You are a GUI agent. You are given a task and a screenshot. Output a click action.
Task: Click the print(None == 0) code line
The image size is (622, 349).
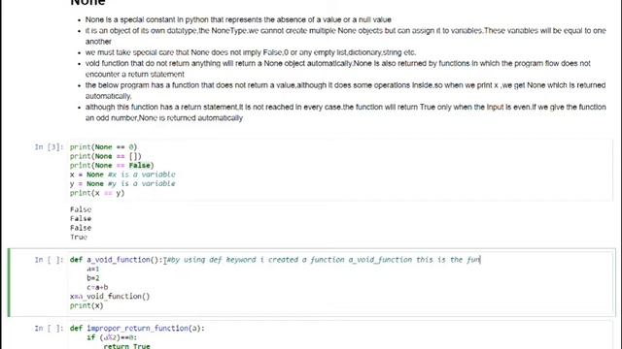103,147
